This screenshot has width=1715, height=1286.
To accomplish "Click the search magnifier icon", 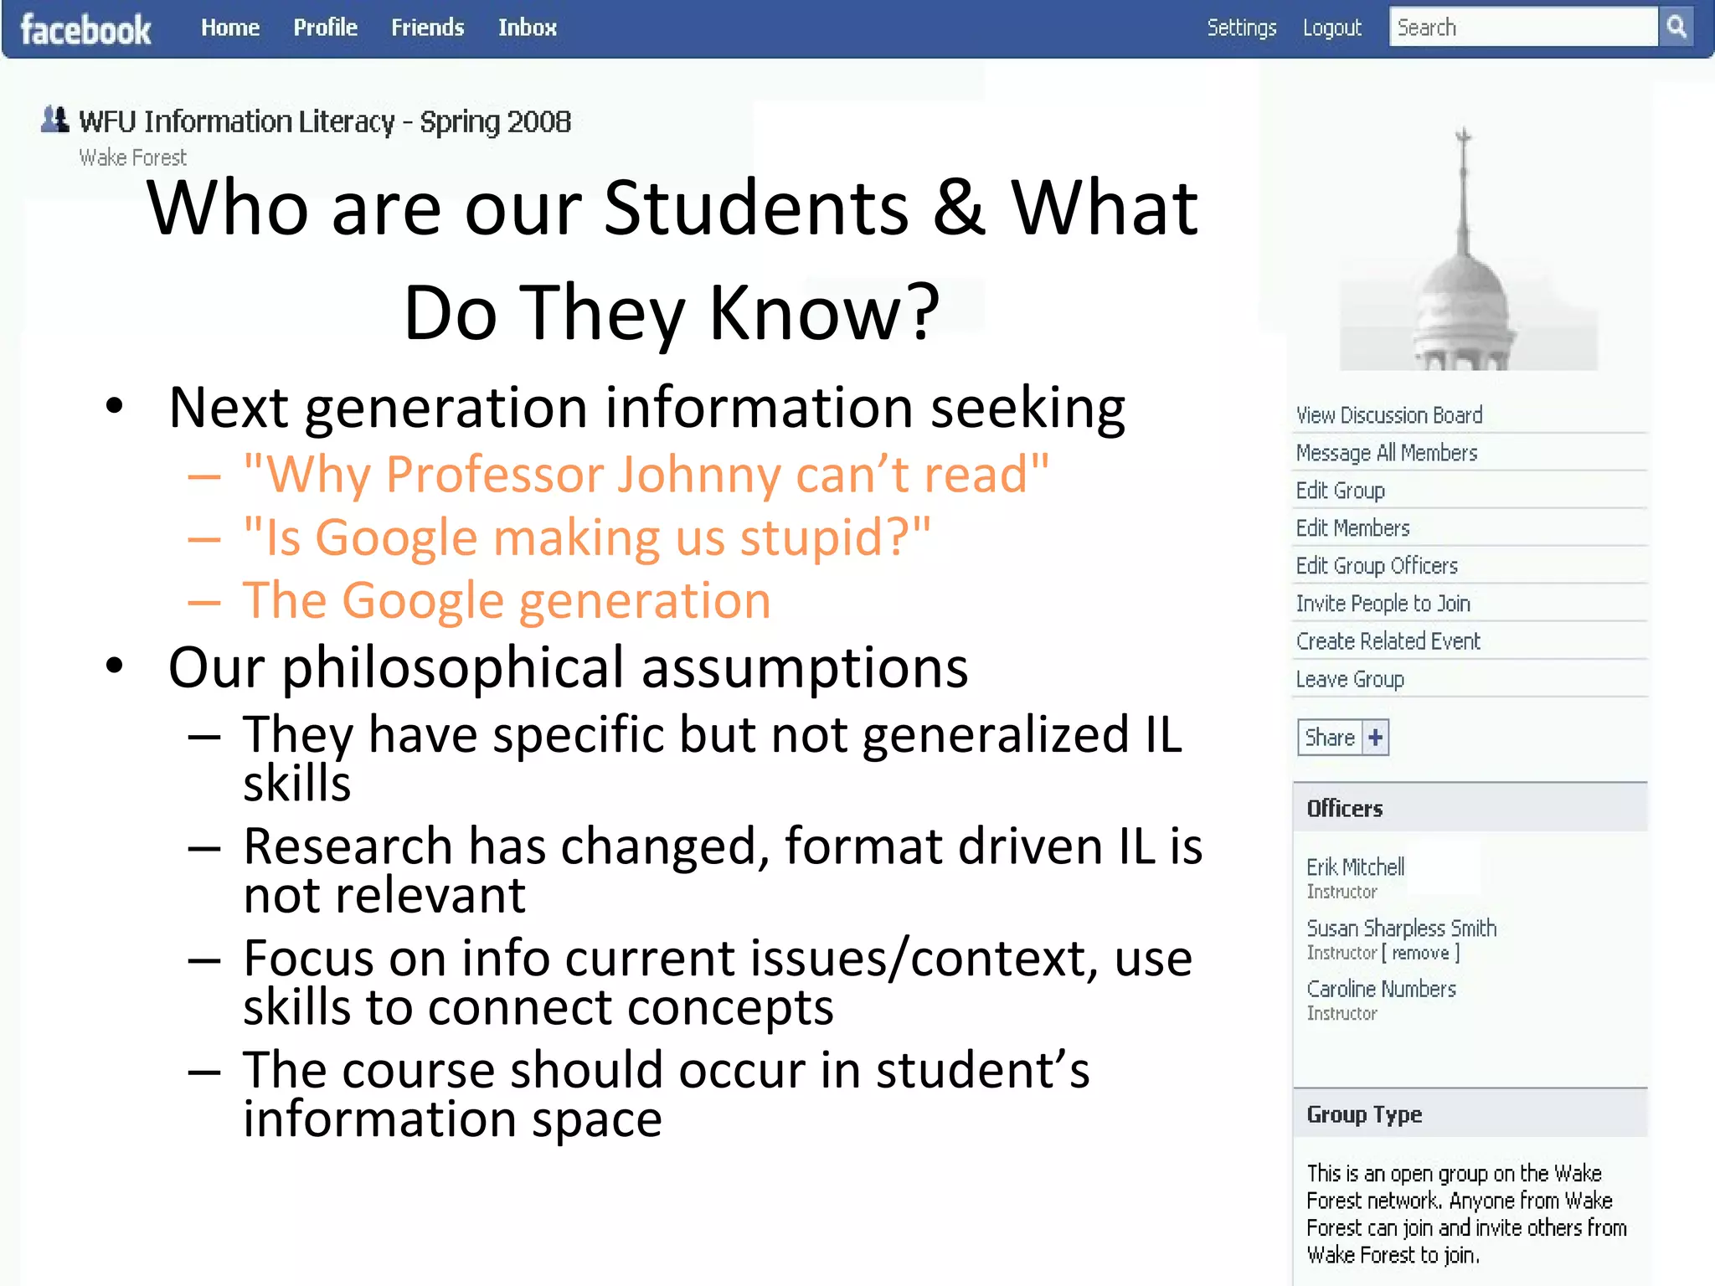I will coord(1676,27).
